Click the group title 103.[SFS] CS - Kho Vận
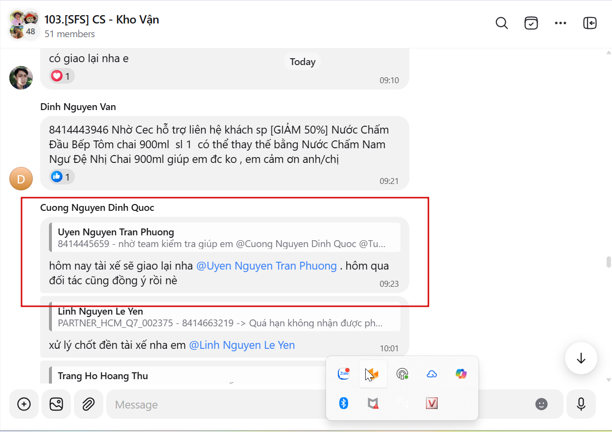This screenshot has height=432, width=612. [x=101, y=19]
